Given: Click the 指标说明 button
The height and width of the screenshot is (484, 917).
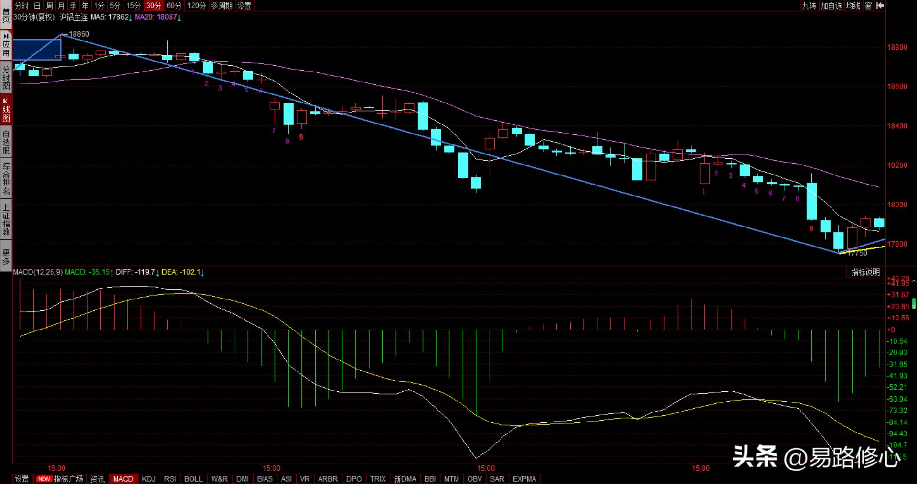Looking at the screenshot, I should click(x=865, y=272).
